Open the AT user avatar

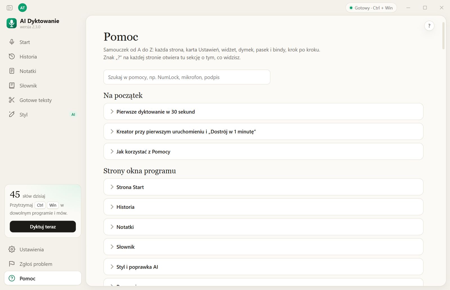click(22, 8)
